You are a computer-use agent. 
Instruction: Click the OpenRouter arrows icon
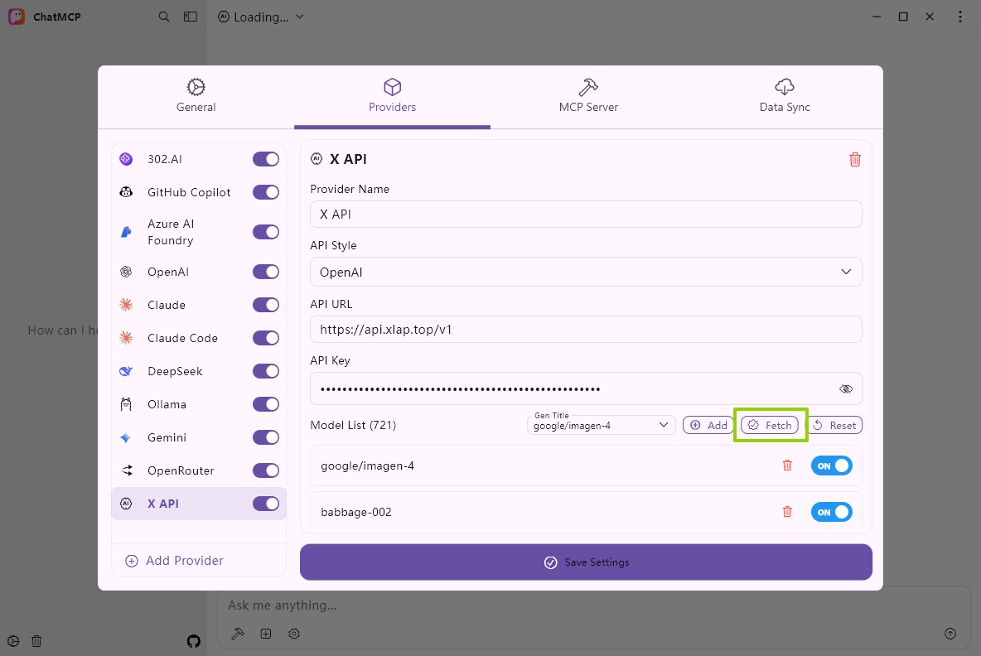[126, 470]
